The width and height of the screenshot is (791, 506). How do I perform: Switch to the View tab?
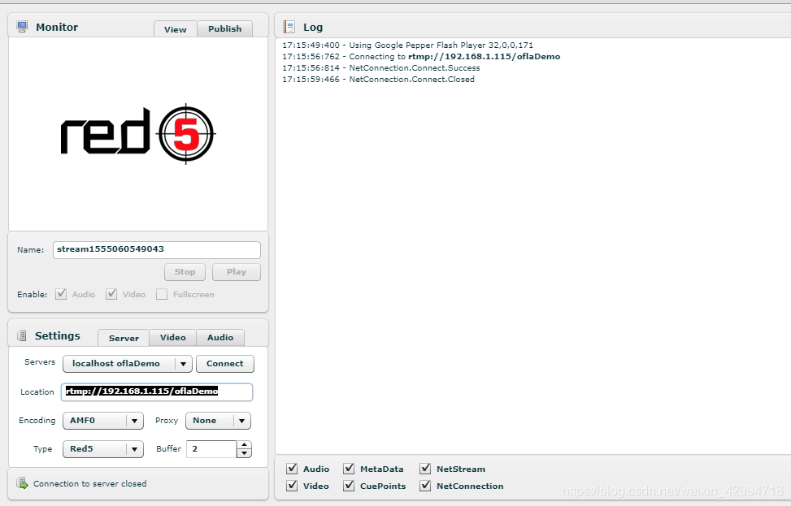coord(175,29)
